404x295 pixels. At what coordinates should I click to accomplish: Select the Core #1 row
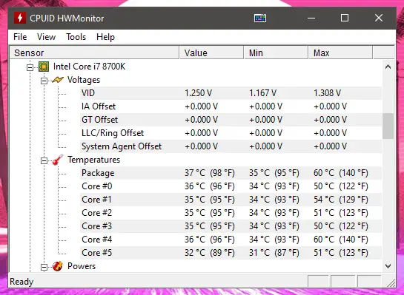coord(231,200)
